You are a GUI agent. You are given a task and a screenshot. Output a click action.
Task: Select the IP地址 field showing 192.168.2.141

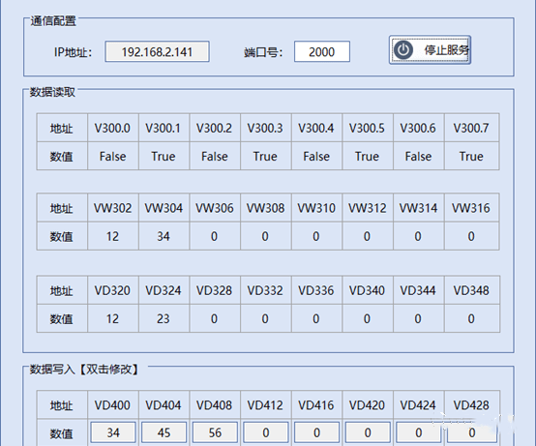pyautogui.click(x=157, y=51)
